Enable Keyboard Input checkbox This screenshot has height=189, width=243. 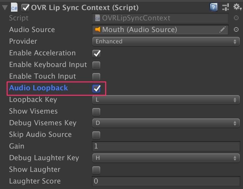point(96,65)
